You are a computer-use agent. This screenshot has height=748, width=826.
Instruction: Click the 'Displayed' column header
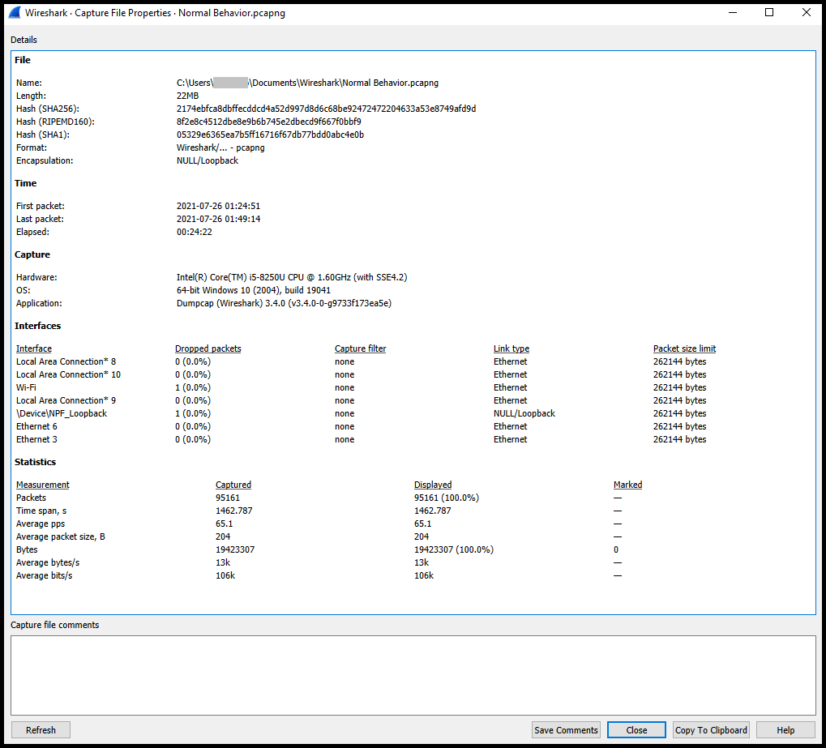433,485
